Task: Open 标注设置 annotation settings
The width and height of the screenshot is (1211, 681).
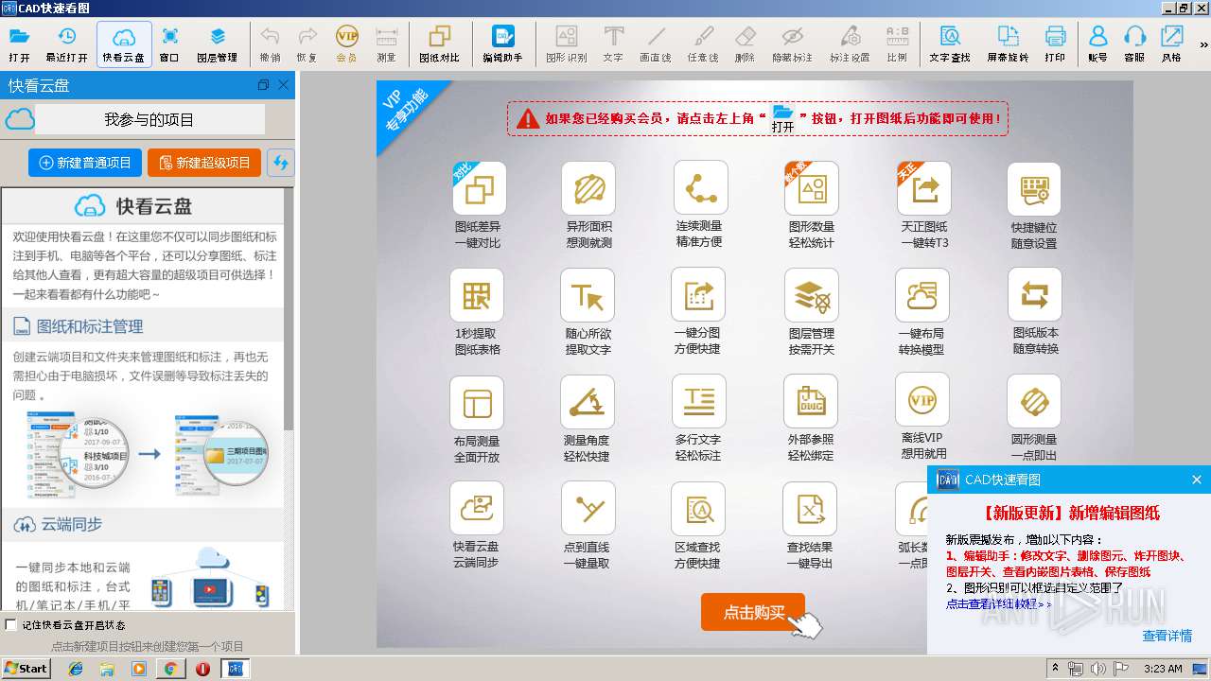Action: tap(850, 44)
